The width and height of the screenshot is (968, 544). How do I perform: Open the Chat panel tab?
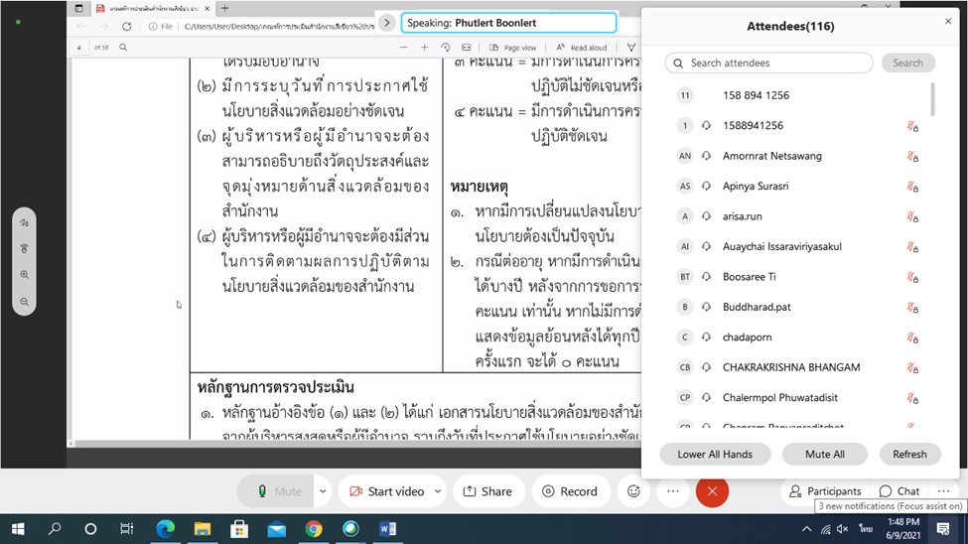pyautogui.click(x=899, y=491)
